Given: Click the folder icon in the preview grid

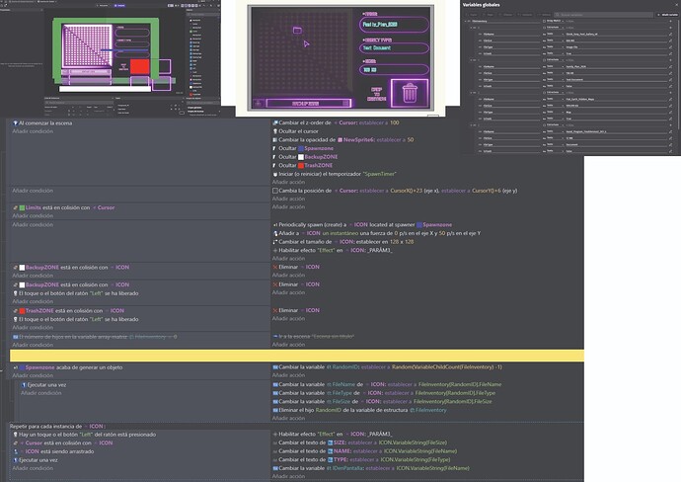Looking at the screenshot, I should click(297, 31).
